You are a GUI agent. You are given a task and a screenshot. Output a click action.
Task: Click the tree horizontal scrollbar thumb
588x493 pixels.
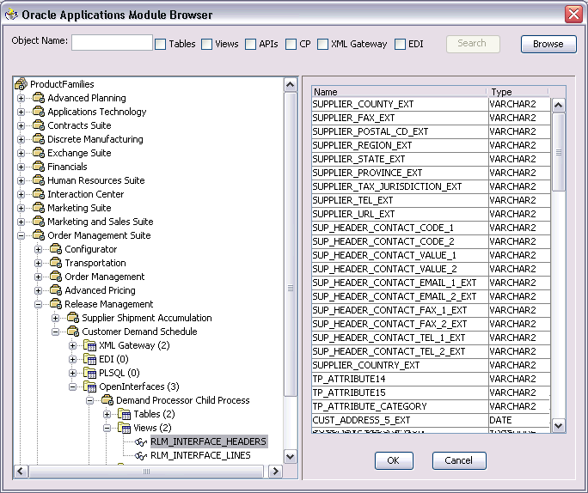point(146,472)
